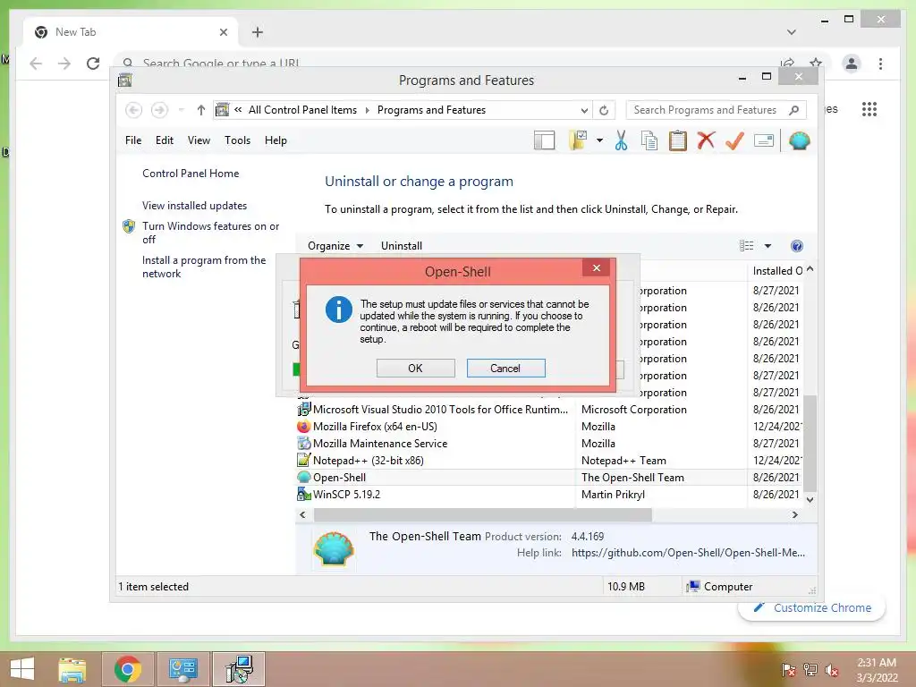916x687 pixels.
Task: Refresh the Programs and Features list
Action: tap(604, 110)
